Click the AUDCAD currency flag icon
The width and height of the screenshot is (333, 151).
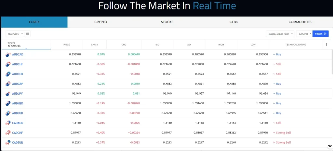(8, 54)
